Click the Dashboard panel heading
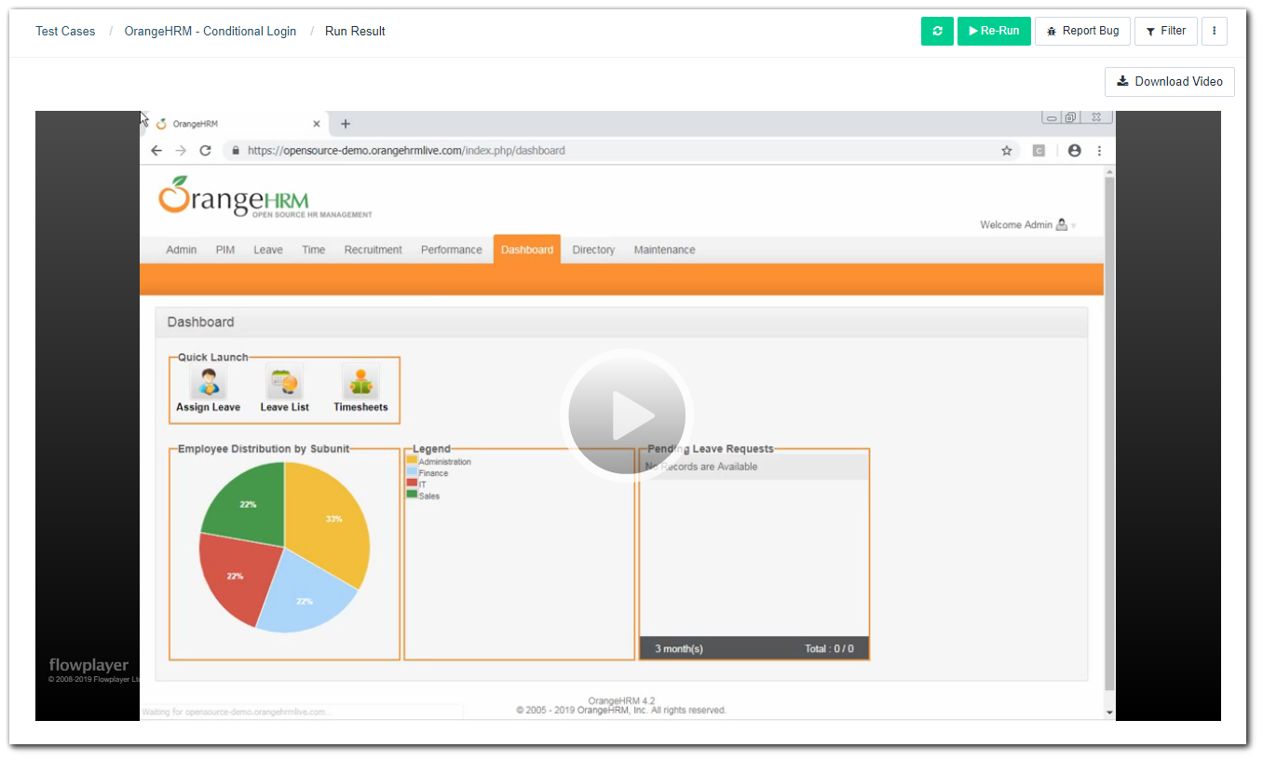The height and width of the screenshot is (761, 1263). (201, 322)
